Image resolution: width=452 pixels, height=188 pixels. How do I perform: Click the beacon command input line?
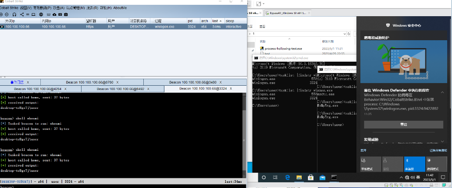point(123,187)
